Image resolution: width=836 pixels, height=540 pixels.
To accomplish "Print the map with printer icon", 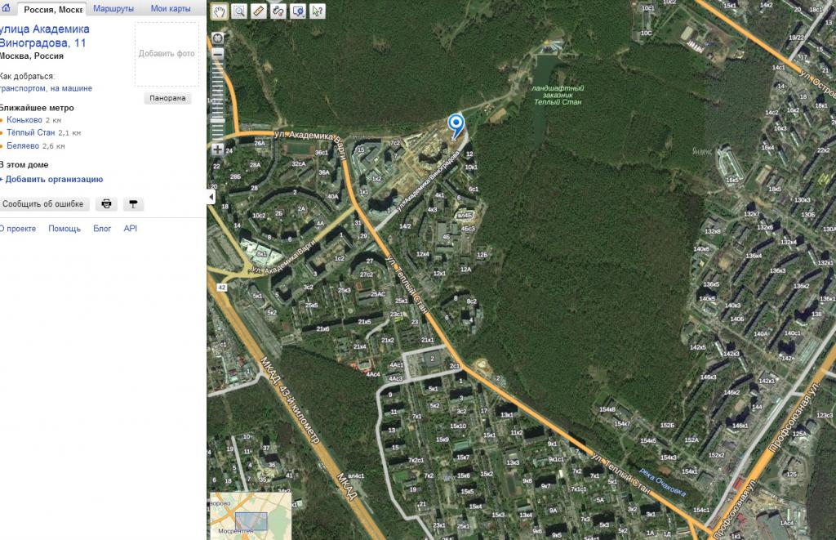I will [x=107, y=204].
